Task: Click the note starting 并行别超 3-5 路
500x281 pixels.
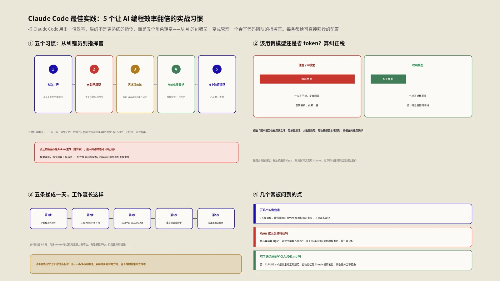Action: [x=78, y=244]
